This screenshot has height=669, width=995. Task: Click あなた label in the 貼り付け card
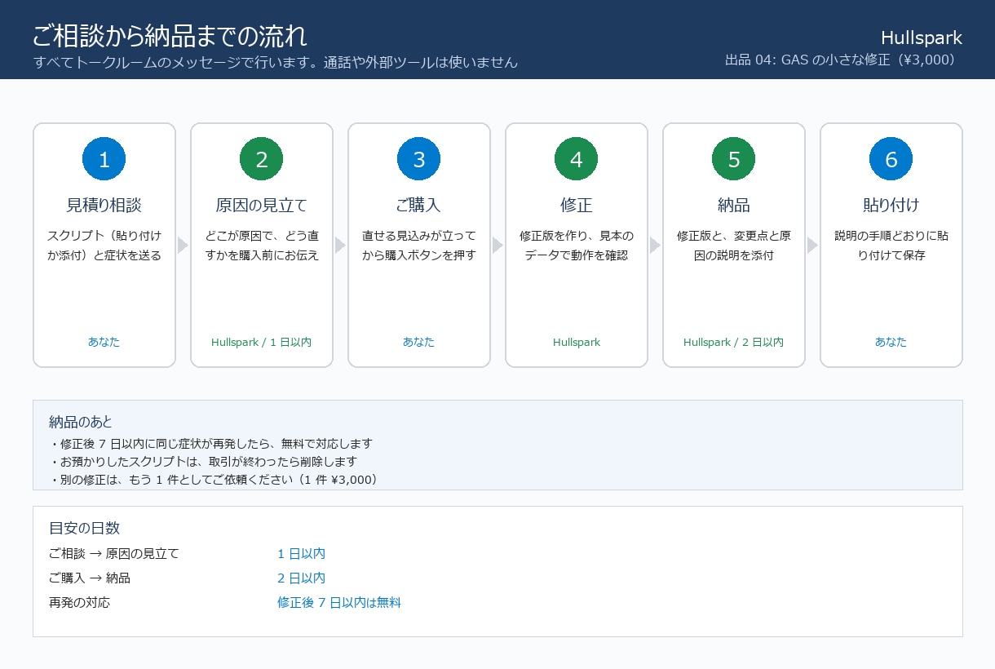click(x=891, y=342)
